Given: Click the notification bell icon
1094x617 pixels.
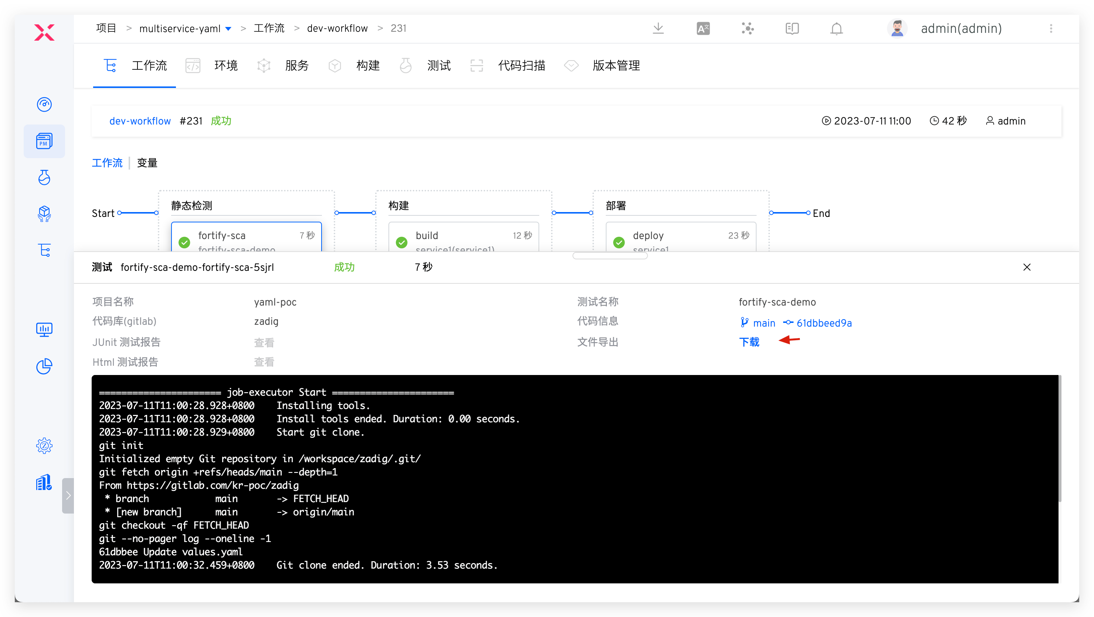Looking at the screenshot, I should pyautogui.click(x=836, y=28).
